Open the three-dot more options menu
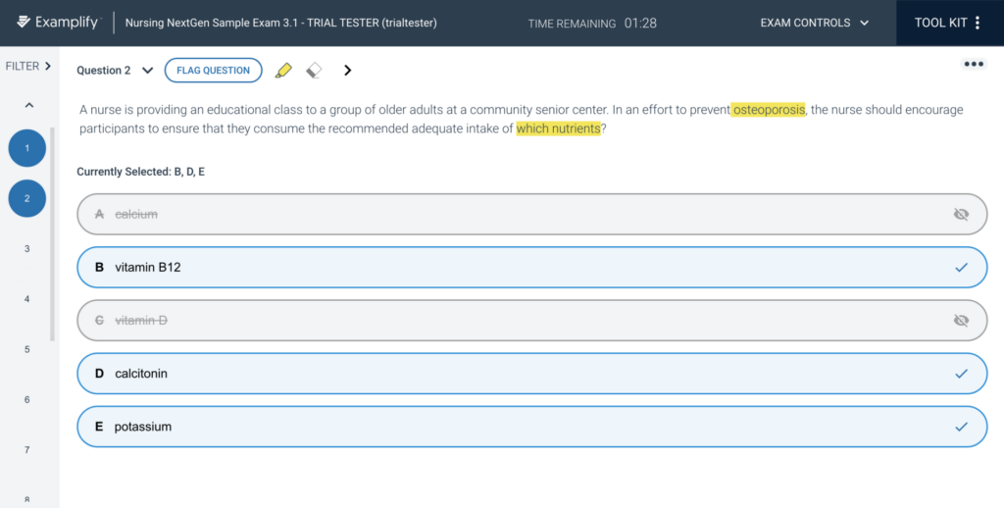 point(973,65)
